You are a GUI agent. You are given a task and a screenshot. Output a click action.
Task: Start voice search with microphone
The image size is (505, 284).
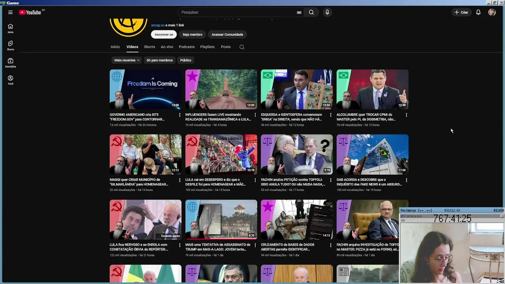coord(327,12)
